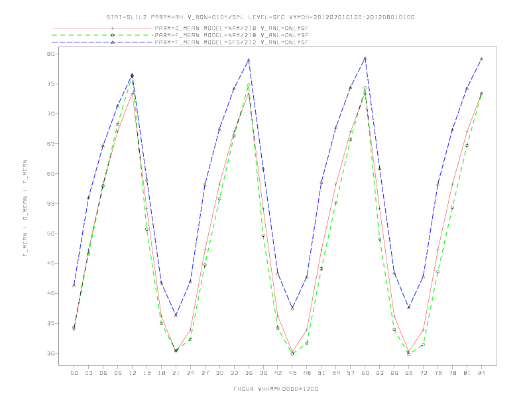Click x-axis forecast hour label 06

(x=103, y=373)
